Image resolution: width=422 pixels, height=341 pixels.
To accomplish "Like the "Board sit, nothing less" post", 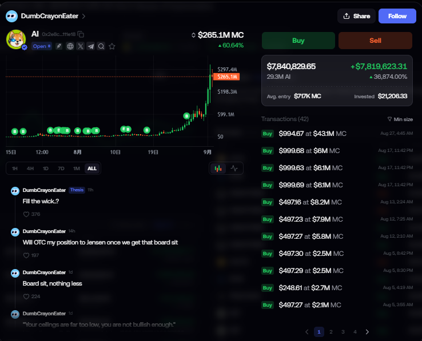I will pos(26,296).
